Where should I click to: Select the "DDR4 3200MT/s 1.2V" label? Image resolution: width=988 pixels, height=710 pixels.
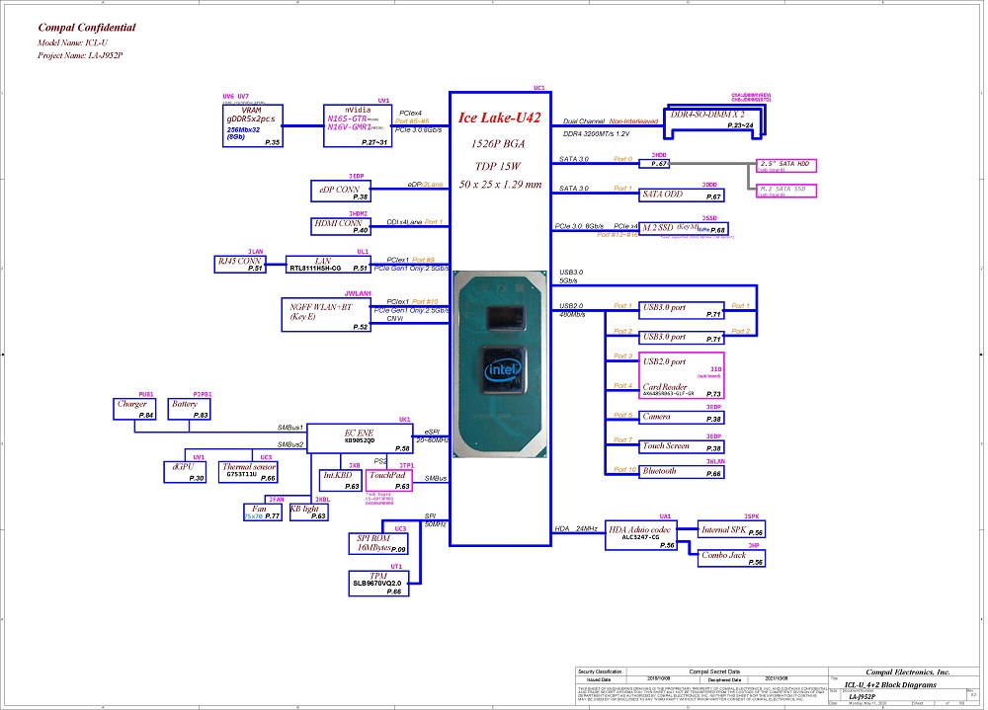pyautogui.click(x=596, y=133)
